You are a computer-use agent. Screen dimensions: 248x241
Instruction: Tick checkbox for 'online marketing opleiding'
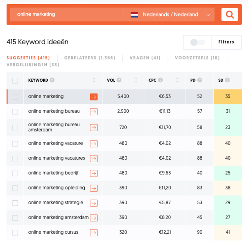click(15, 188)
